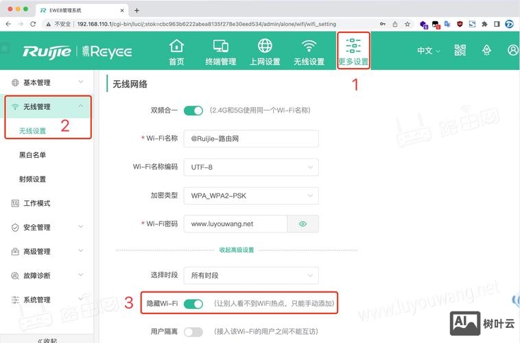Open a new browser tab

[137, 10]
